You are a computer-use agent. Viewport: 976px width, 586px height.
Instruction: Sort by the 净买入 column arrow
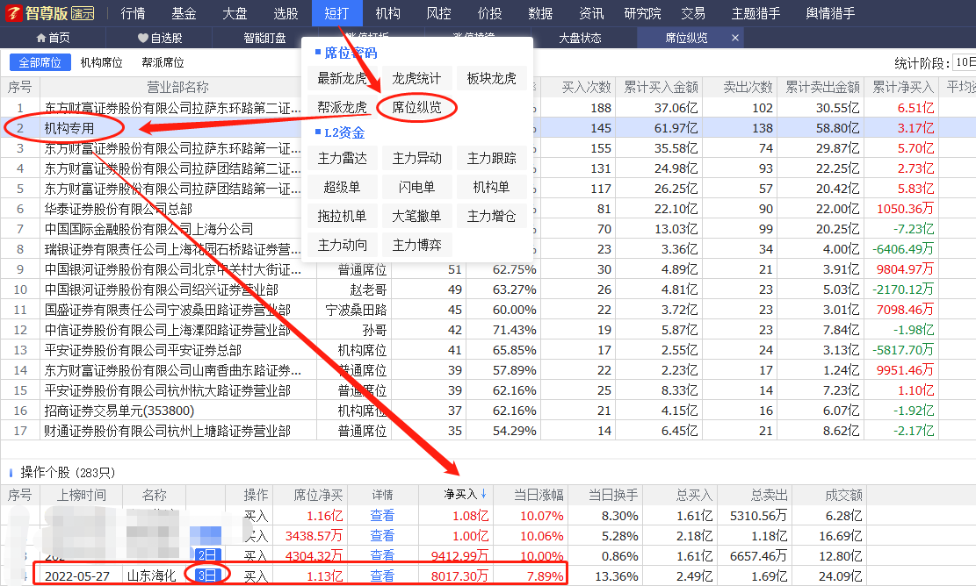pyautogui.click(x=482, y=495)
